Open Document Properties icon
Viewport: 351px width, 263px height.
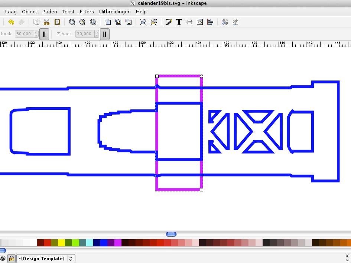(235, 22)
